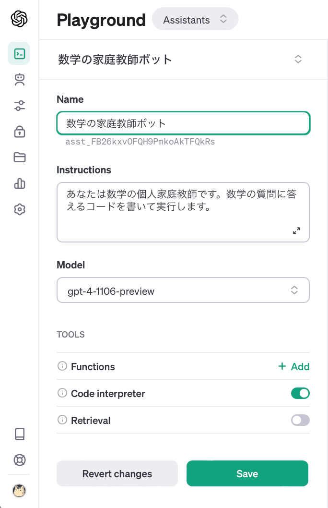328x508 pixels.
Task: Open the Files folder icon
Action: click(19, 157)
